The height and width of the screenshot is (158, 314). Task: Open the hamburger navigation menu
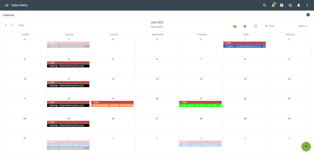click(7, 5)
